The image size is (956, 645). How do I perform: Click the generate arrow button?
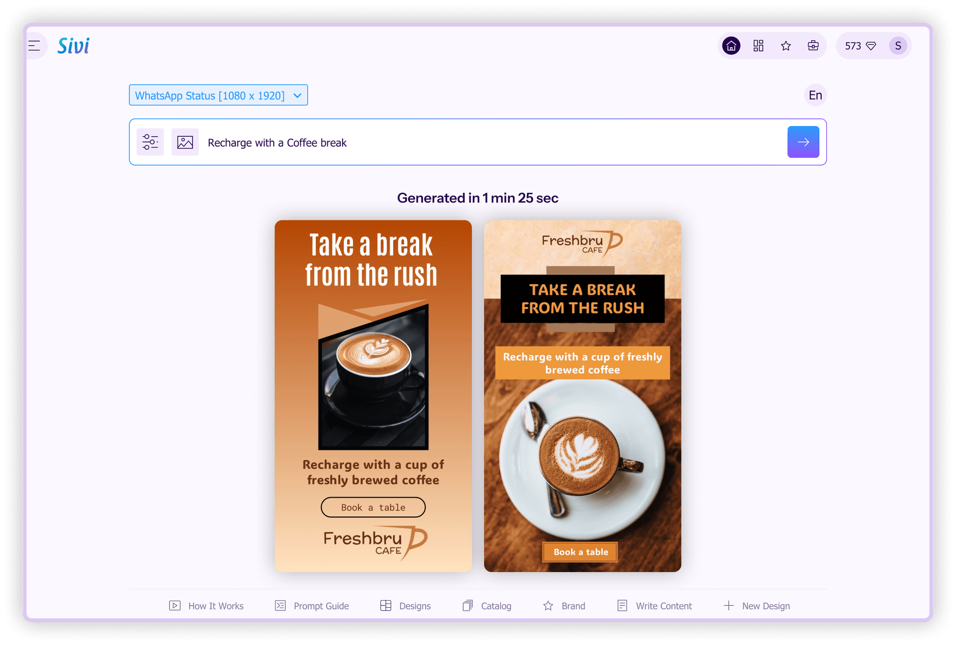(x=803, y=142)
